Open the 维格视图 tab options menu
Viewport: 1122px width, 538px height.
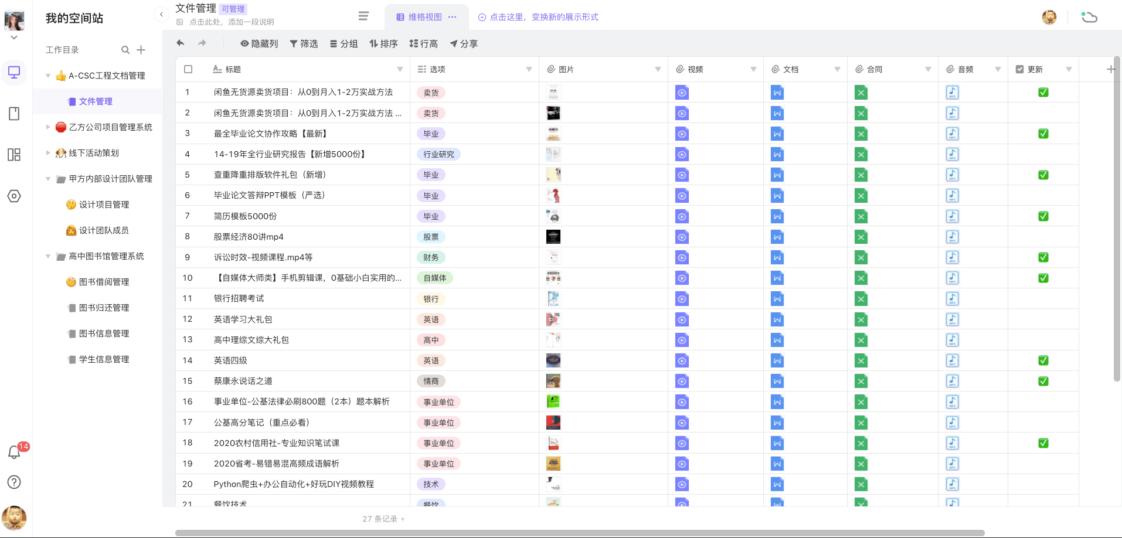click(453, 17)
